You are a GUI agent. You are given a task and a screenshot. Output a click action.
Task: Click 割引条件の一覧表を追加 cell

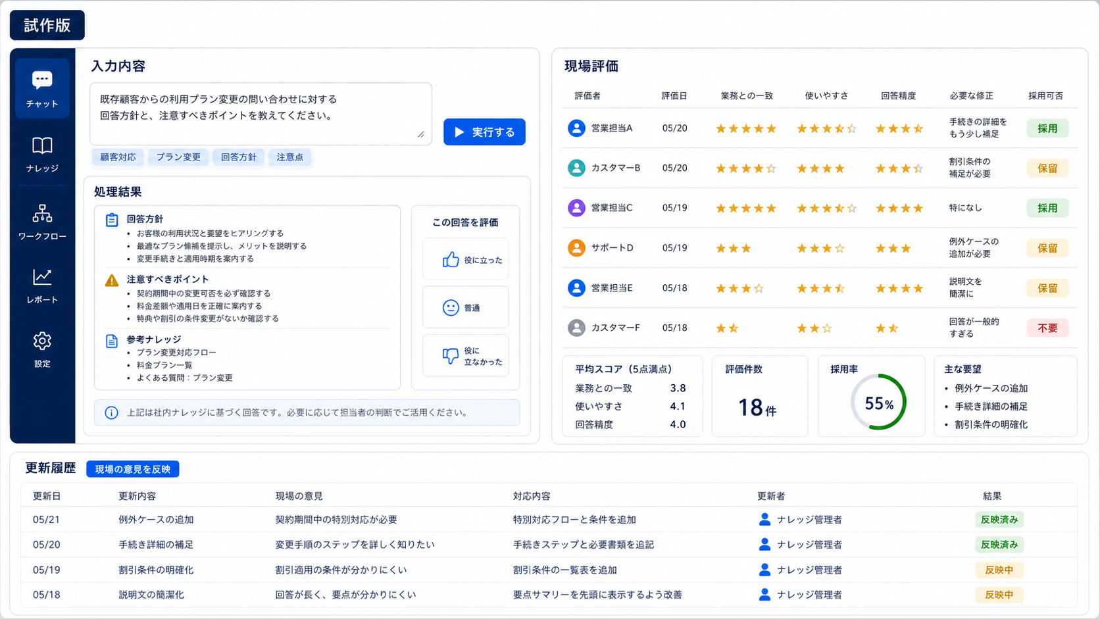tap(565, 570)
